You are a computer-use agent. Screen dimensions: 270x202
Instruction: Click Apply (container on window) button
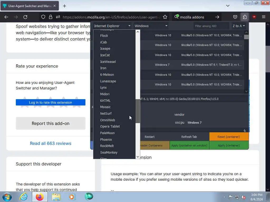pos(189,145)
